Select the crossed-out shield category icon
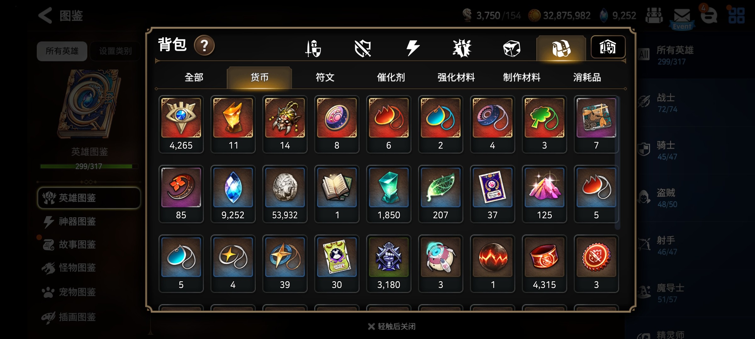The height and width of the screenshot is (339, 755). pos(363,48)
